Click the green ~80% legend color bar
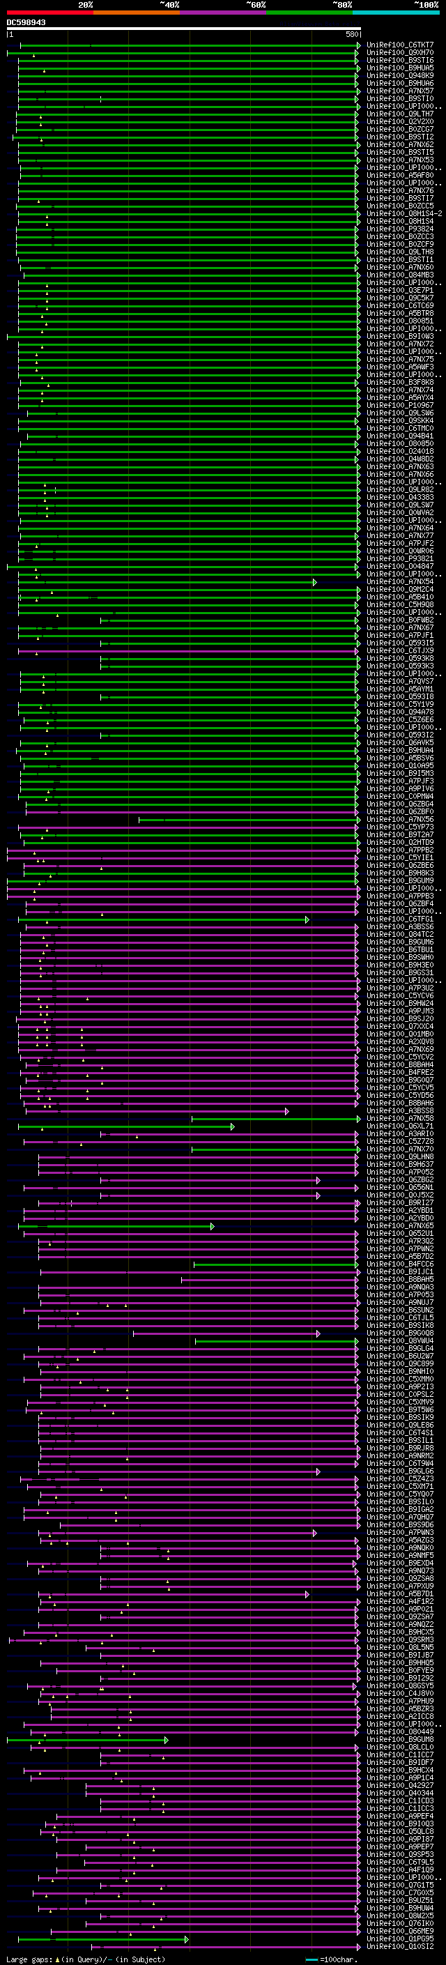The width and height of the screenshot is (446, 1965). tap(309, 13)
